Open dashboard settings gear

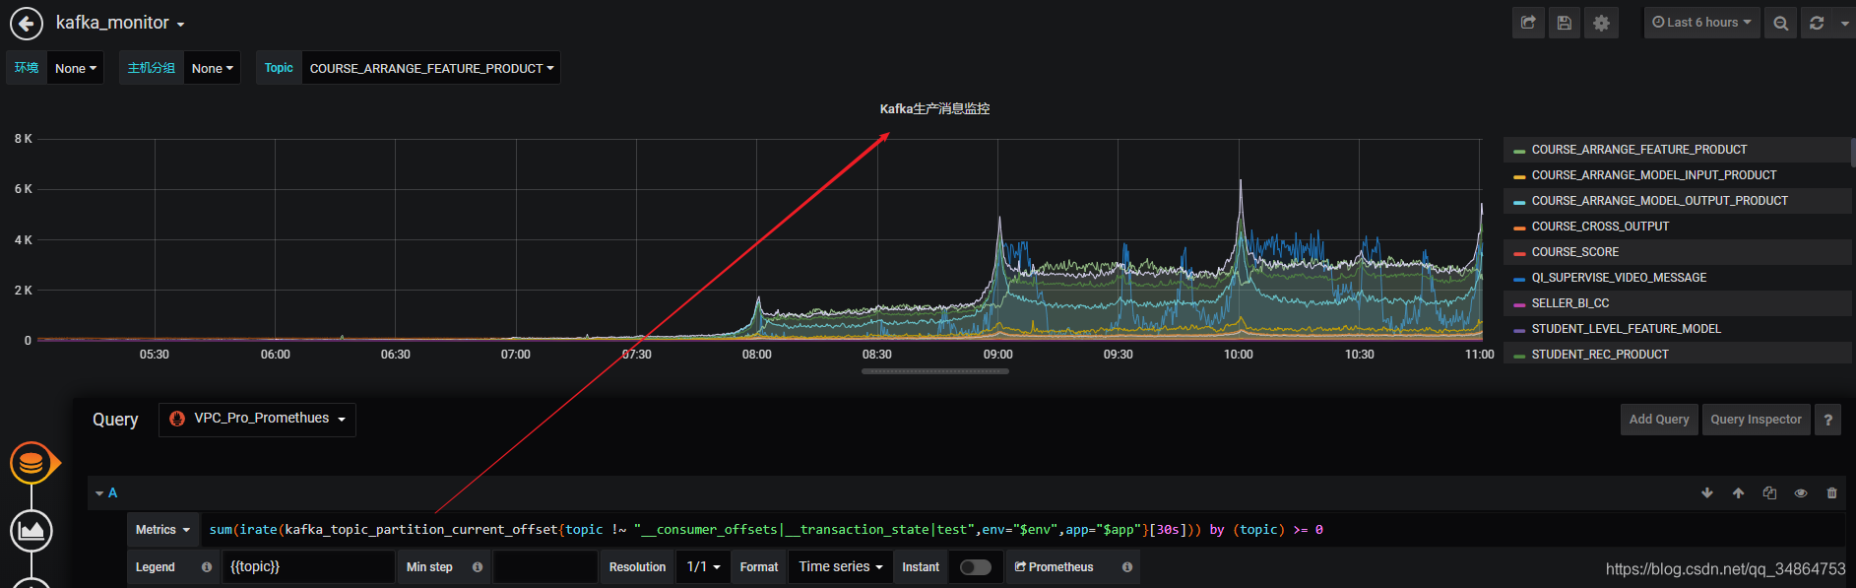pos(1602,23)
